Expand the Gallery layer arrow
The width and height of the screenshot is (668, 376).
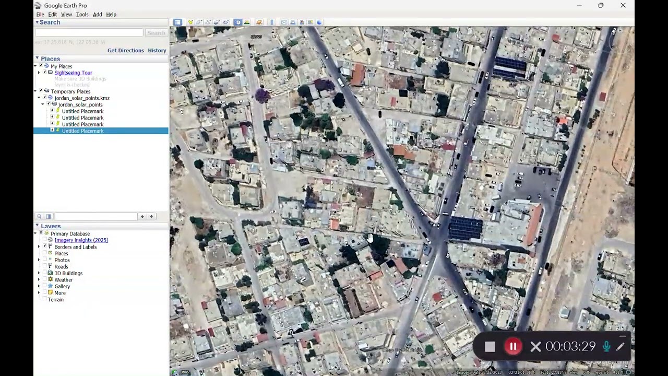click(x=39, y=286)
